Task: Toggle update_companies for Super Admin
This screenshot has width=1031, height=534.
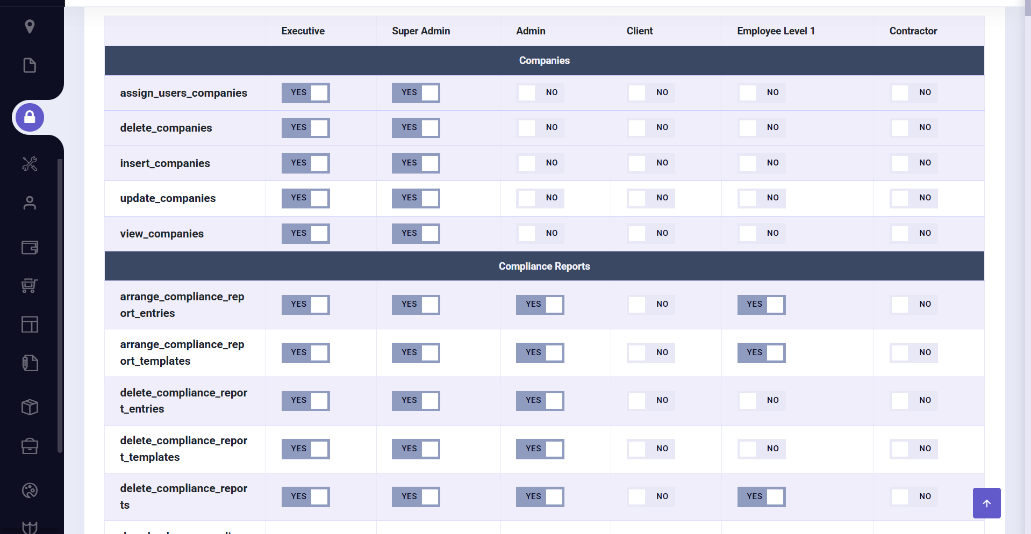Action: tap(416, 198)
